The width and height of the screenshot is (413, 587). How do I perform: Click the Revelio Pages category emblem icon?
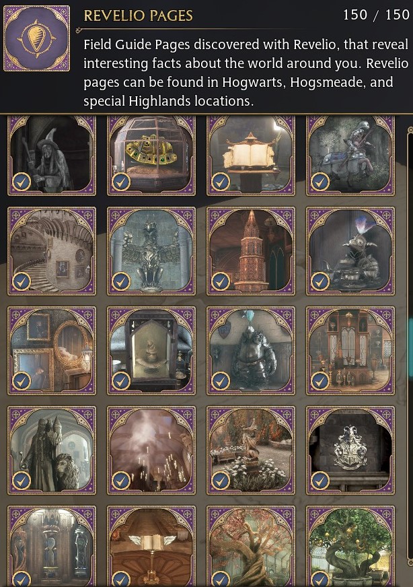click(x=36, y=38)
